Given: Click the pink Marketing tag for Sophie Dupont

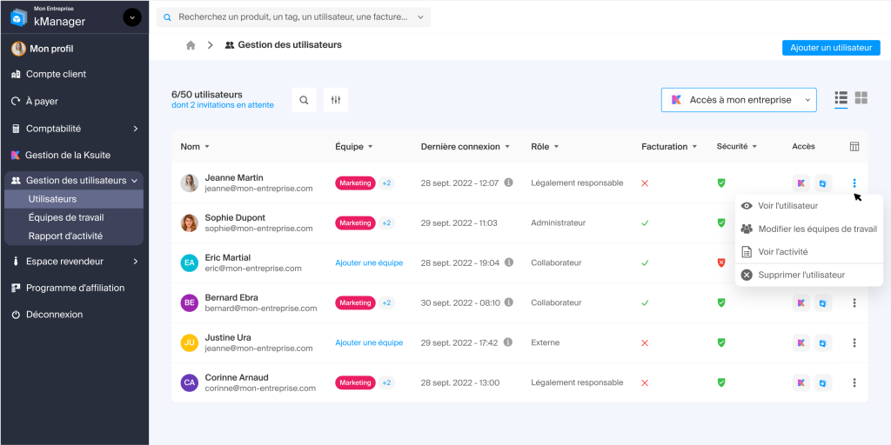Looking at the screenshot, I should pyautogui.click(x=355, y=223).
